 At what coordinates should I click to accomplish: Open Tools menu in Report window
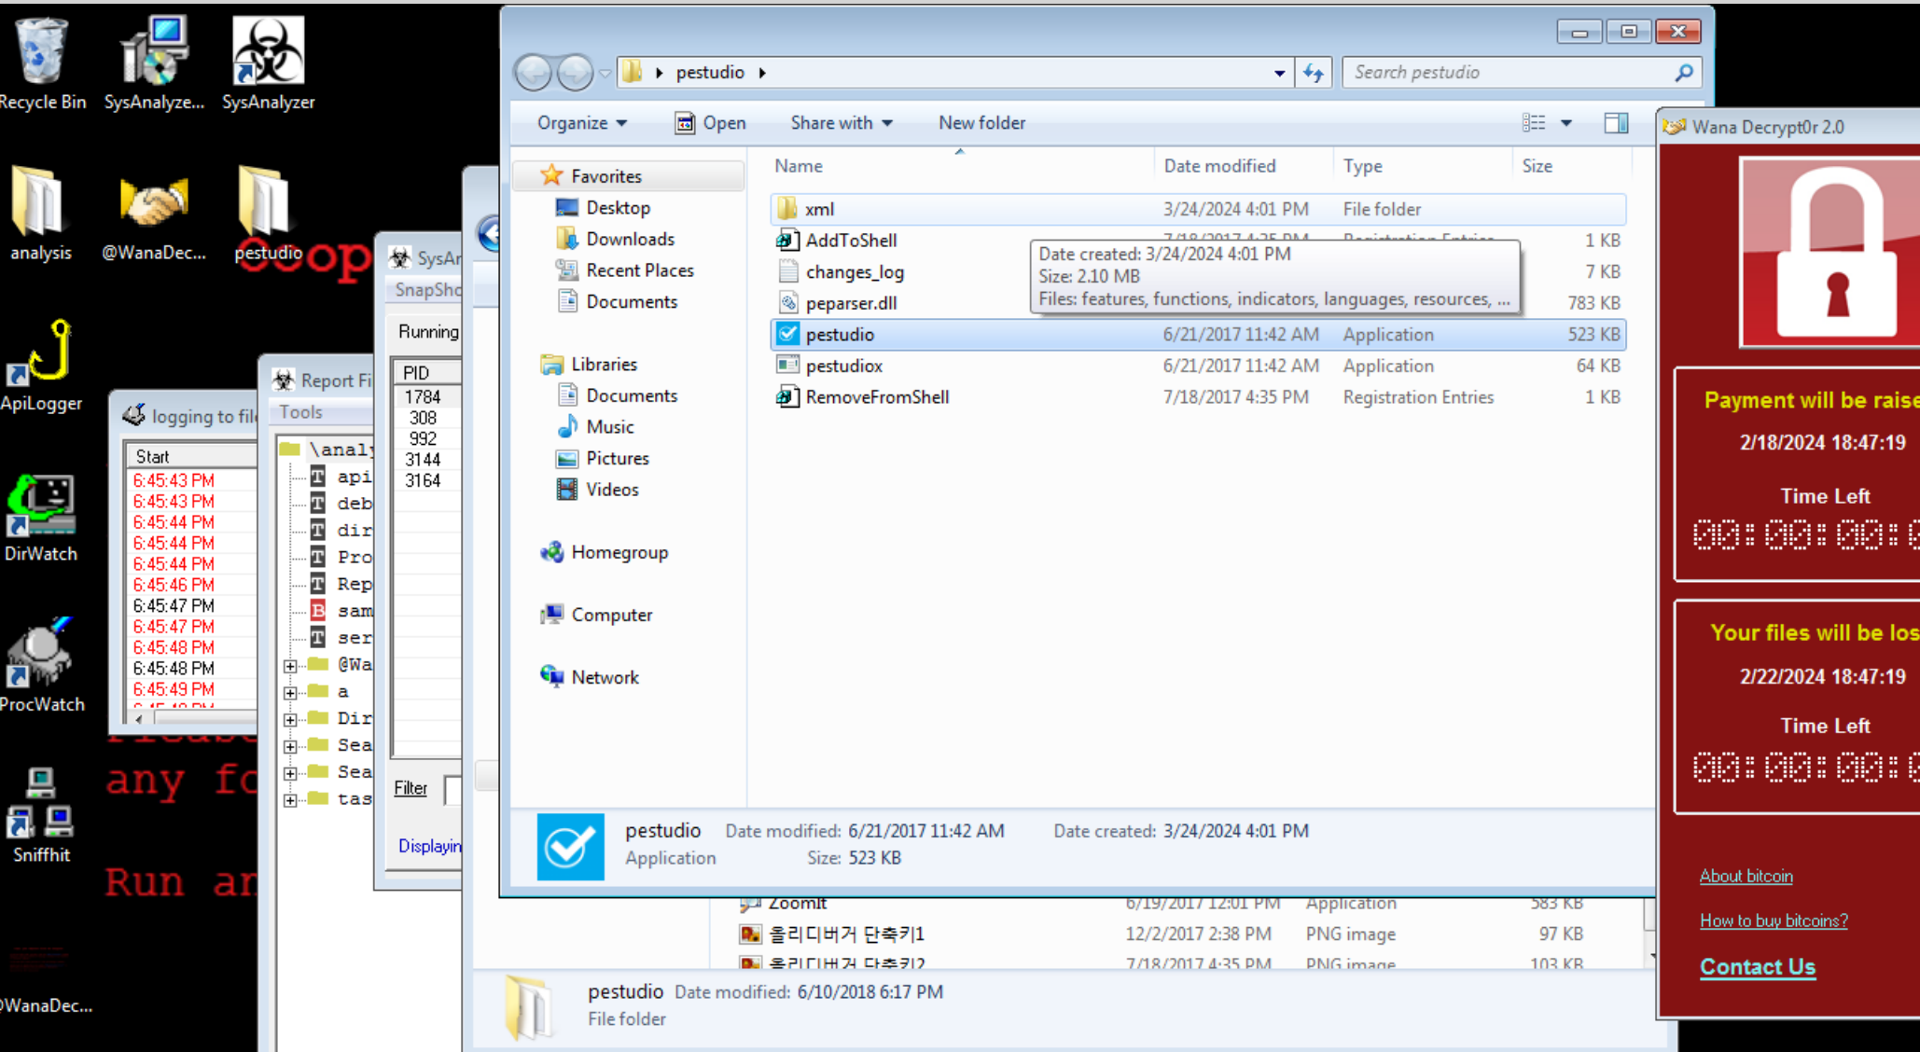pyautogui.click(x=300, y=412)
